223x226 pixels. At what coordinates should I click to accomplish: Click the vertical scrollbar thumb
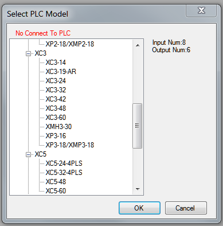point(138,126)
